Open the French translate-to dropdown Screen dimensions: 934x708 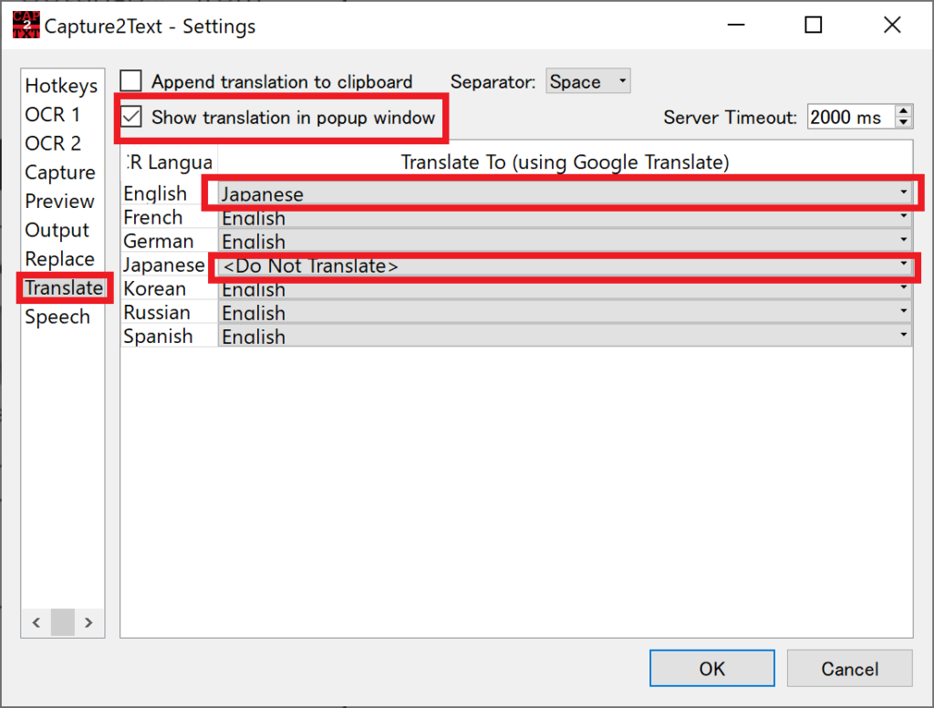tap(565, 217)
